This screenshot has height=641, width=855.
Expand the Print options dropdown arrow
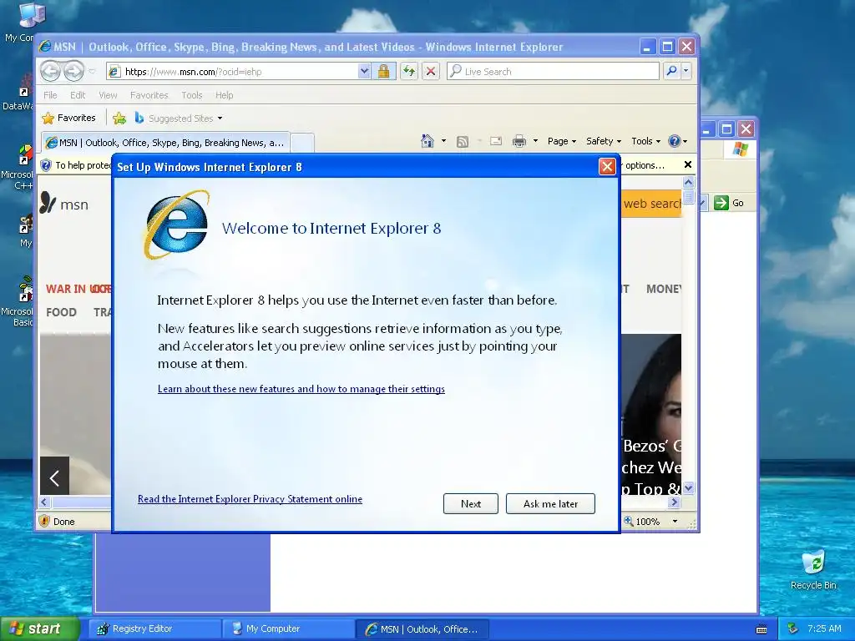535,141
